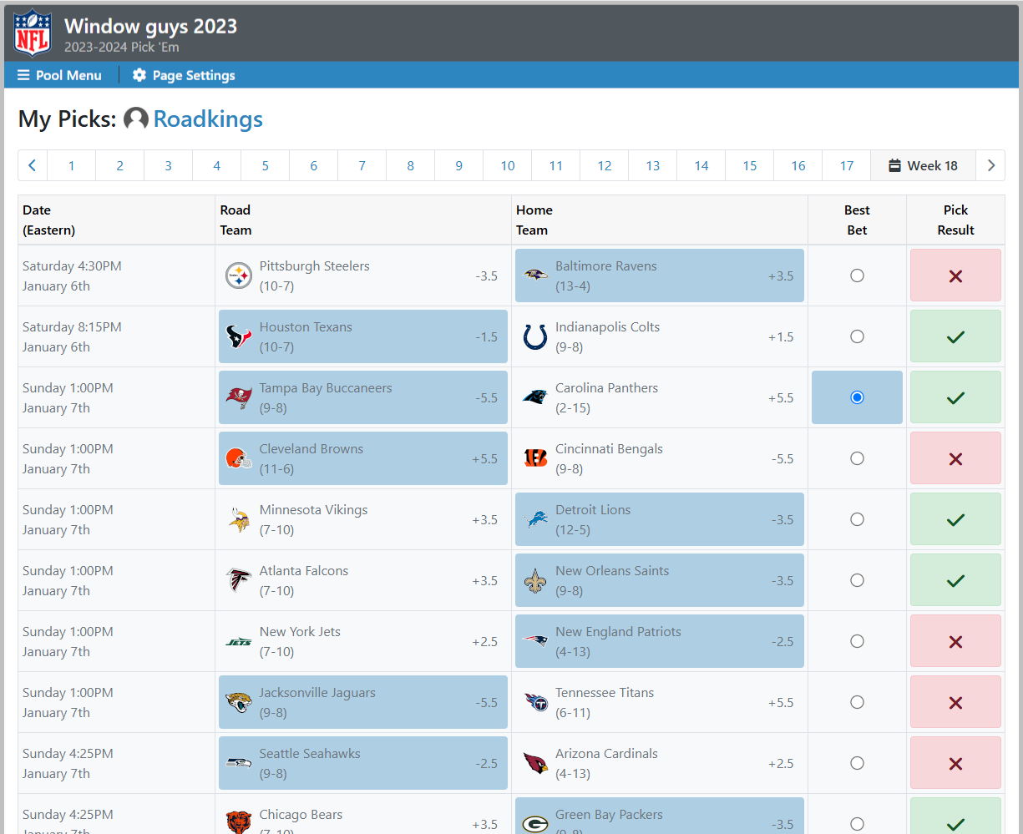Open the Pool Menu

point(59,75)
